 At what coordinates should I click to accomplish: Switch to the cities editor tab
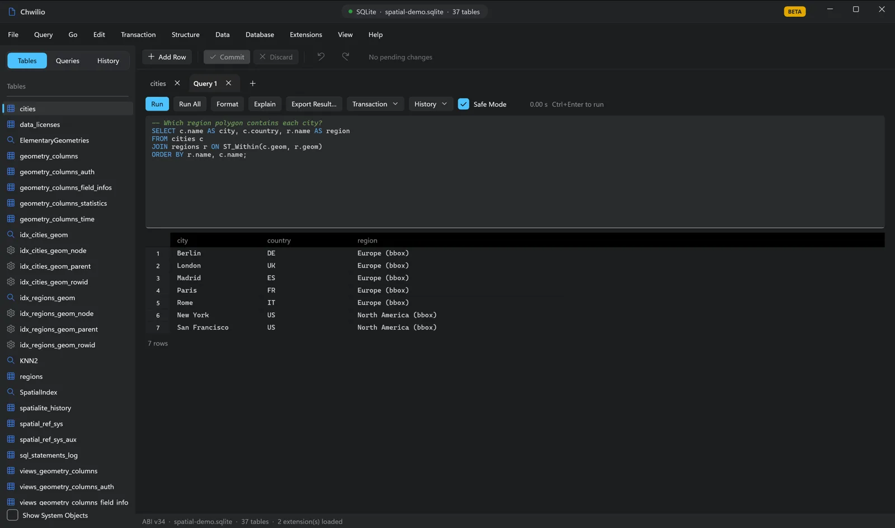tap(158, 83)
